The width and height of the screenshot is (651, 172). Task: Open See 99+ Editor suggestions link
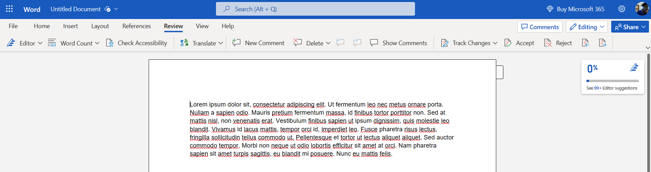click(612, 88)
